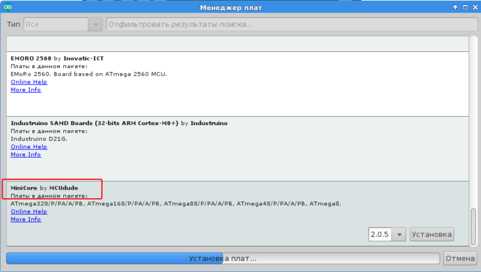Open Online Help for EMORO 2560
Screen dimensions: 481x272
29,82
